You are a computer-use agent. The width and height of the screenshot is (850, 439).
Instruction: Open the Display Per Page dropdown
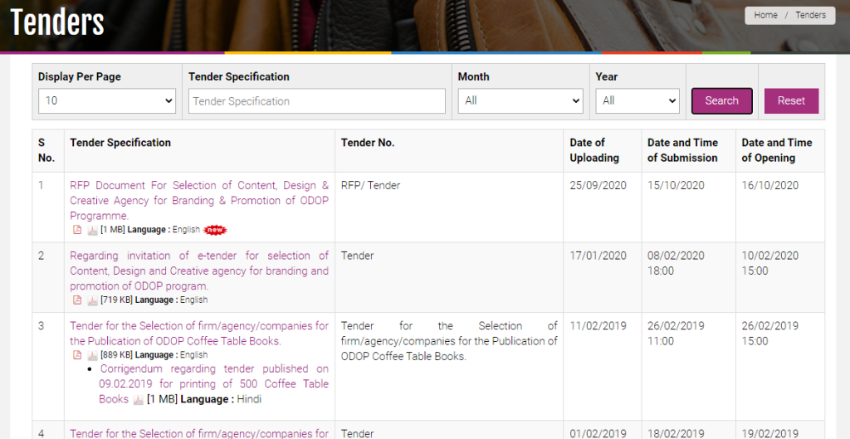[x=107, y=100]
